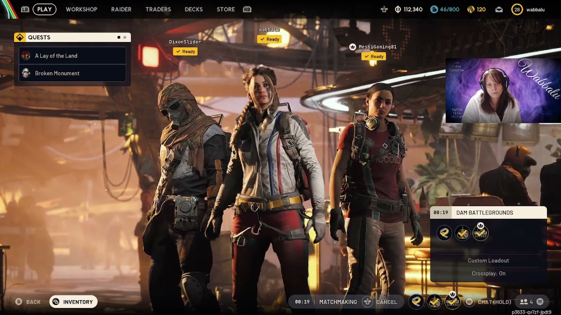Click the level 28 ring badge
This screenshot has width=561, height=315.
click(517, 9)
